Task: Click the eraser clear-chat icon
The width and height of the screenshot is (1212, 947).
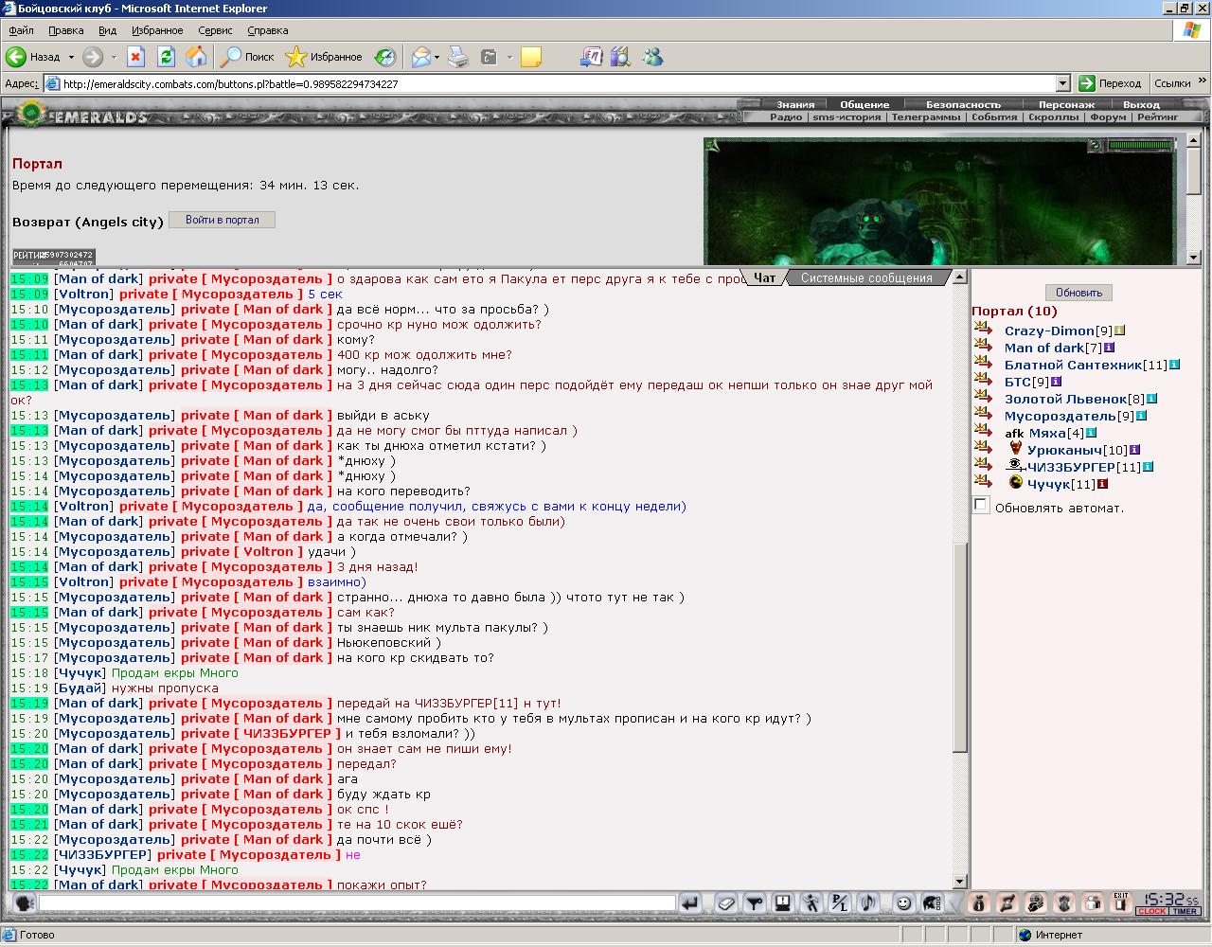Action: click(x=725, y=903)
